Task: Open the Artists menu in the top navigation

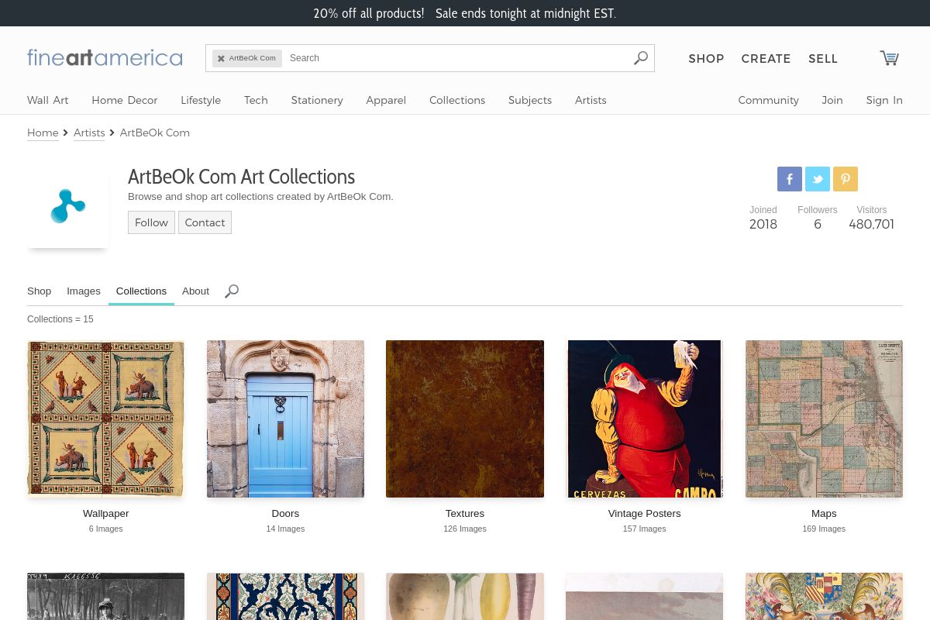Action: coord(591,100)
